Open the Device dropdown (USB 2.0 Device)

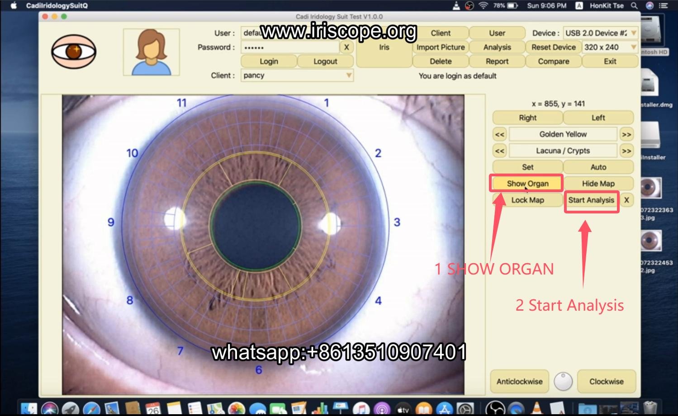(601, 33)
